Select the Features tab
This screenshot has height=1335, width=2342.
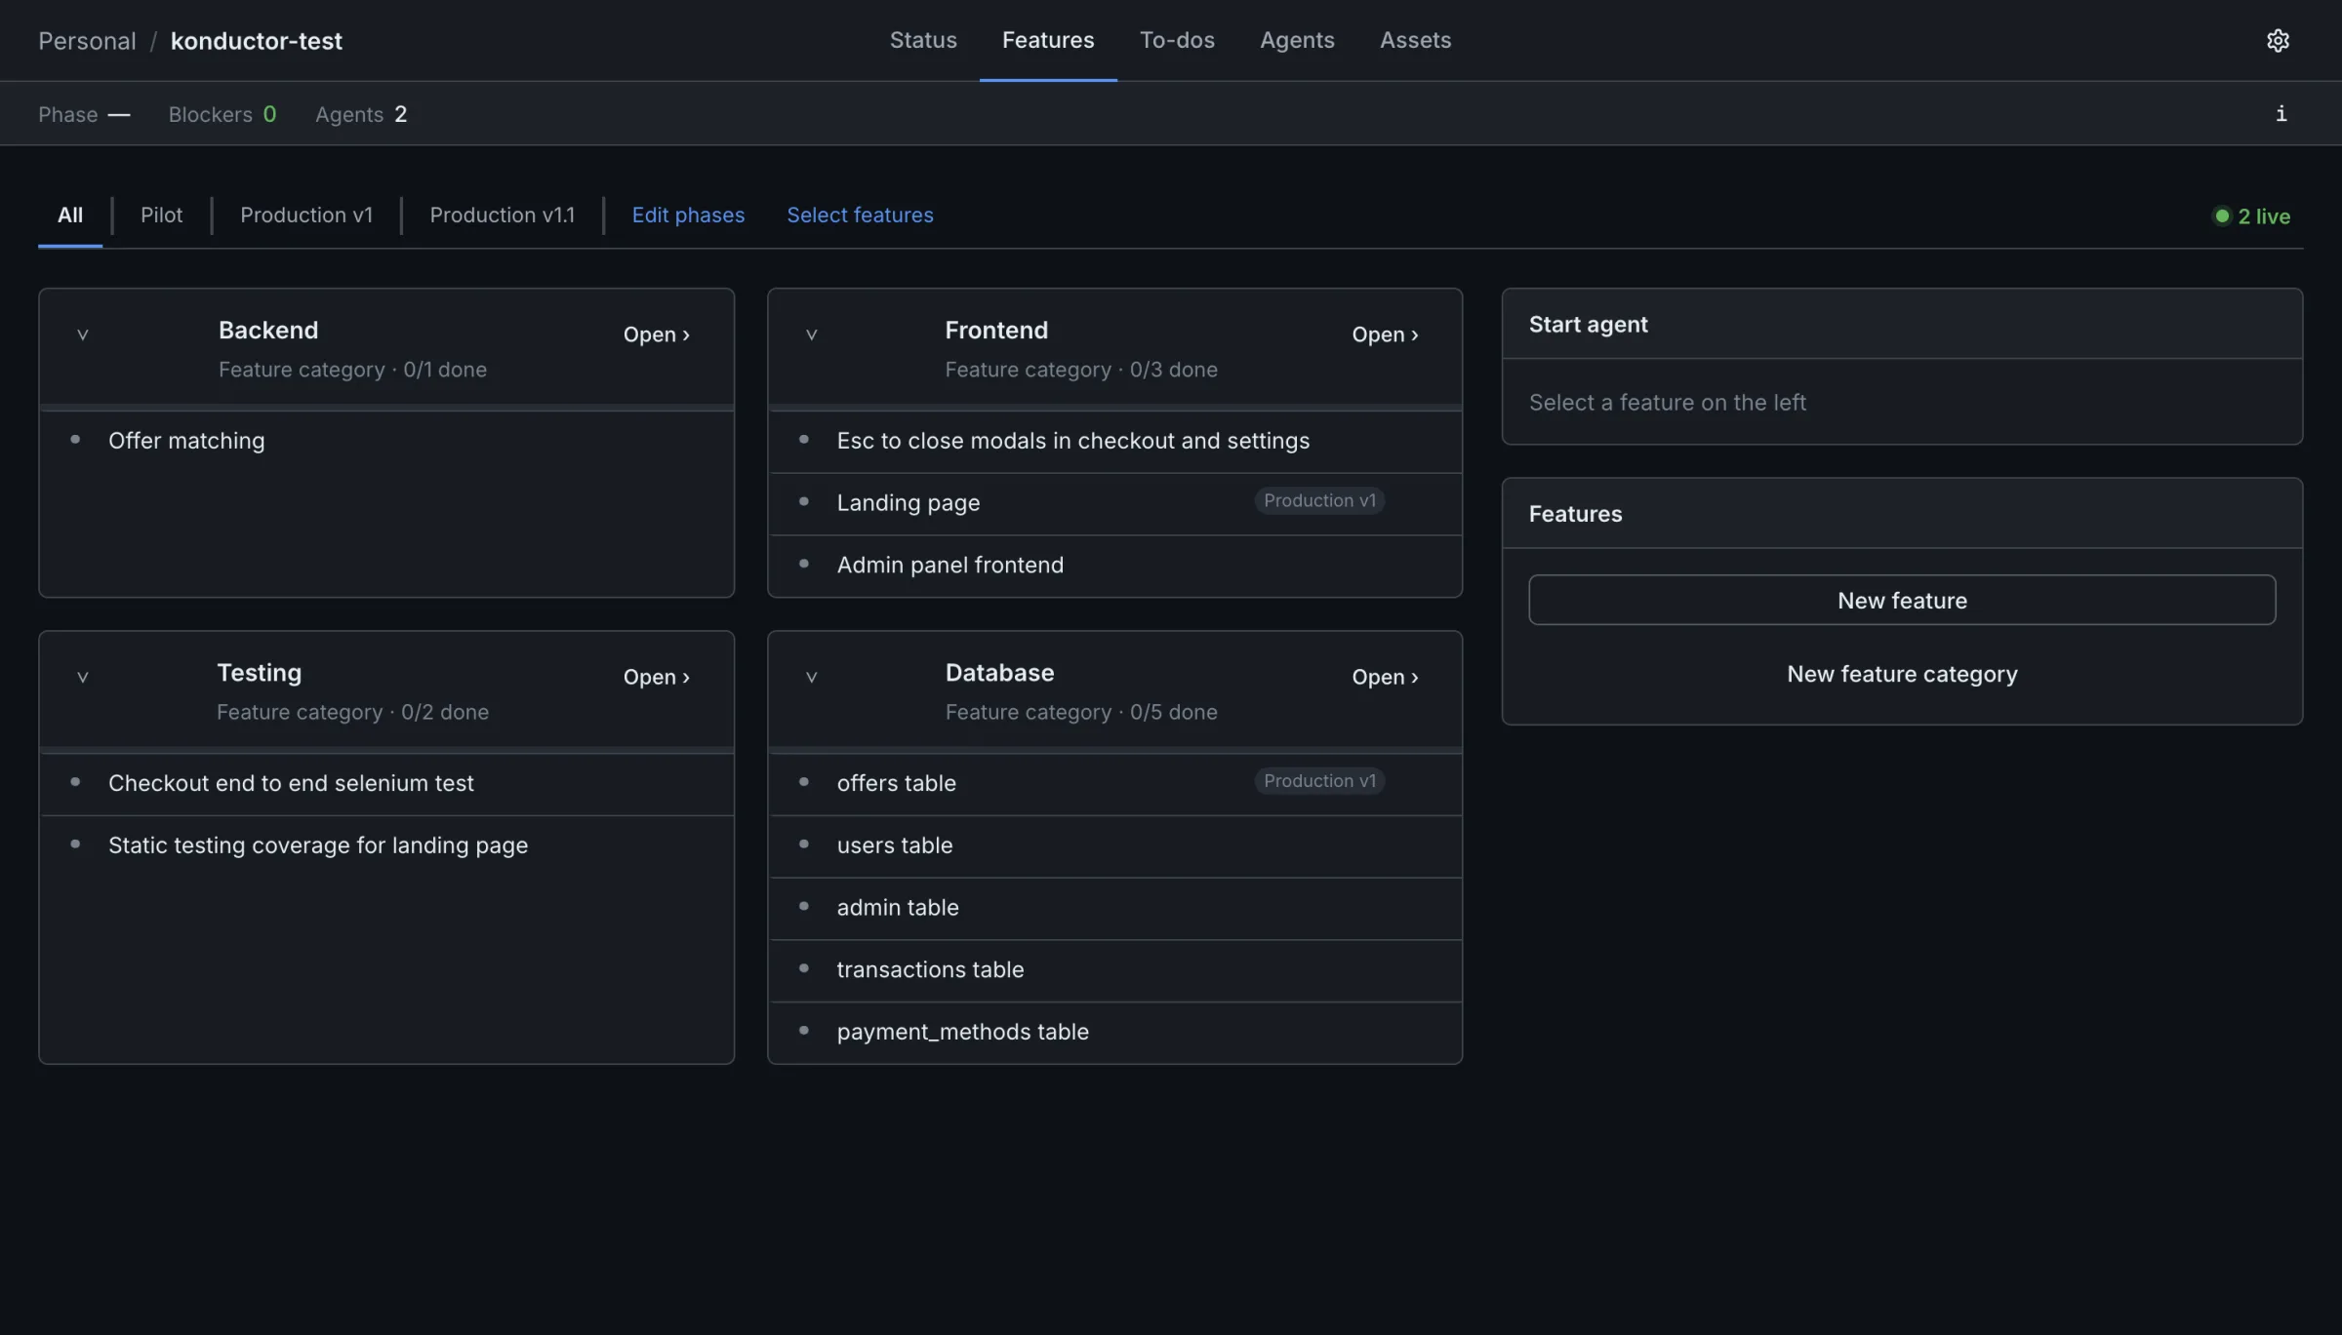point(1048,40)
